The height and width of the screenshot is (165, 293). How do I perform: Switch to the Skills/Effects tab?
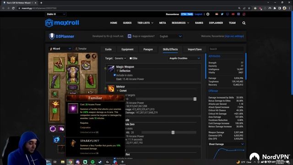pyautogui.click(x=170, y=49)
